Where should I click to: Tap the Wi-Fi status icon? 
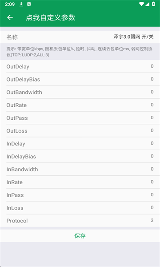[x=141, y=4]
